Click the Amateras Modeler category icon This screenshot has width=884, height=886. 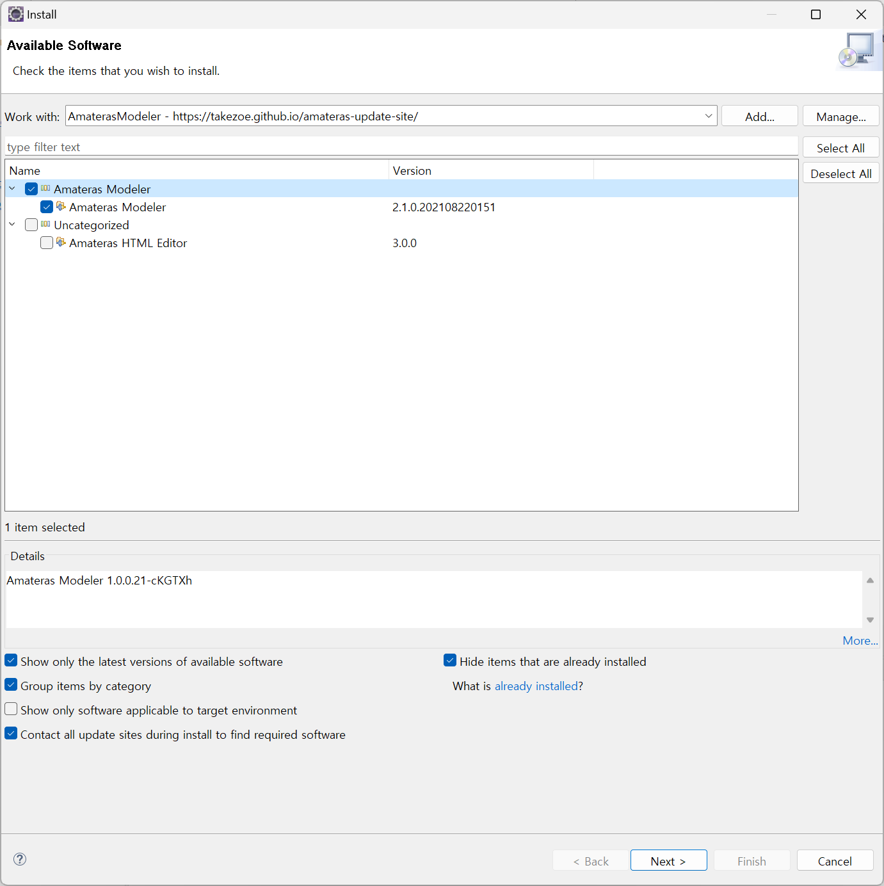click(x=45, y=188)
